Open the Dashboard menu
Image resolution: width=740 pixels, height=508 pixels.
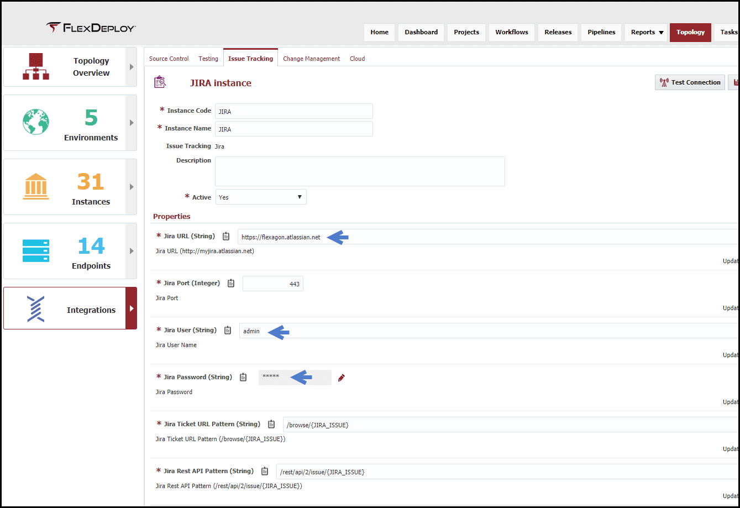421,32
